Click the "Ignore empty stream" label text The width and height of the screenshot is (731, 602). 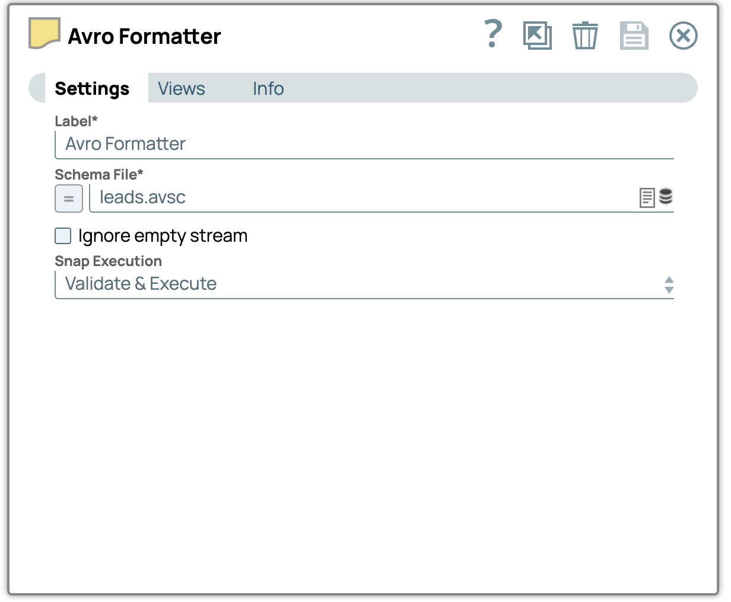163,236
